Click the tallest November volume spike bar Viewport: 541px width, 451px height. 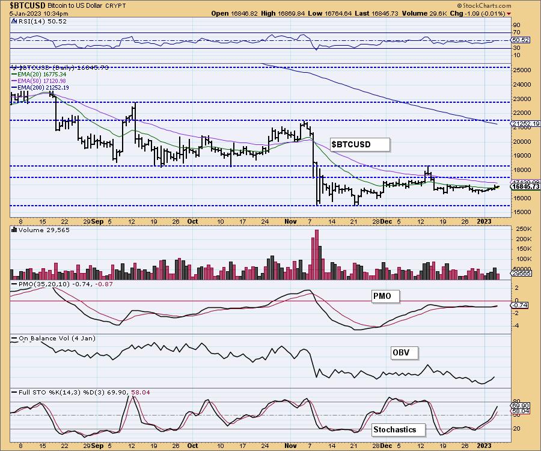(316, 254)
